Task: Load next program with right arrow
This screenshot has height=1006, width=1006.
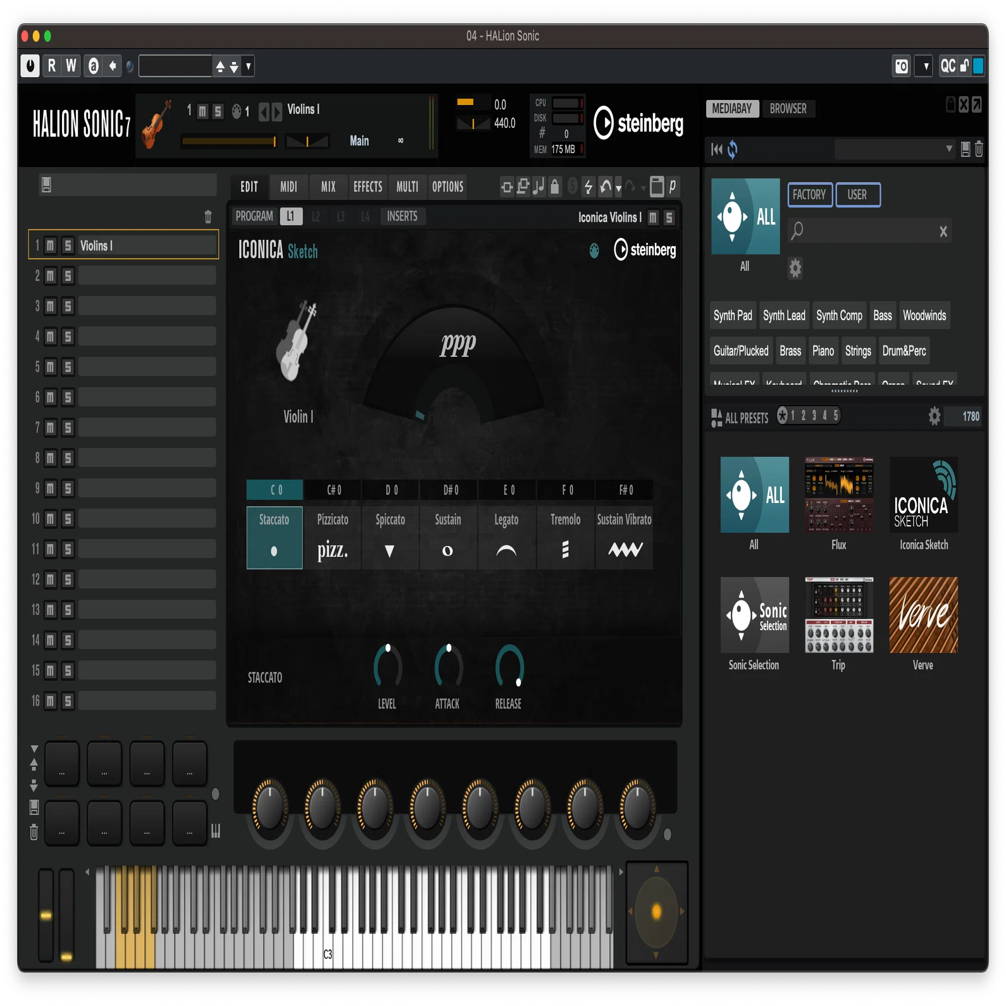Action: coord(276,112)
